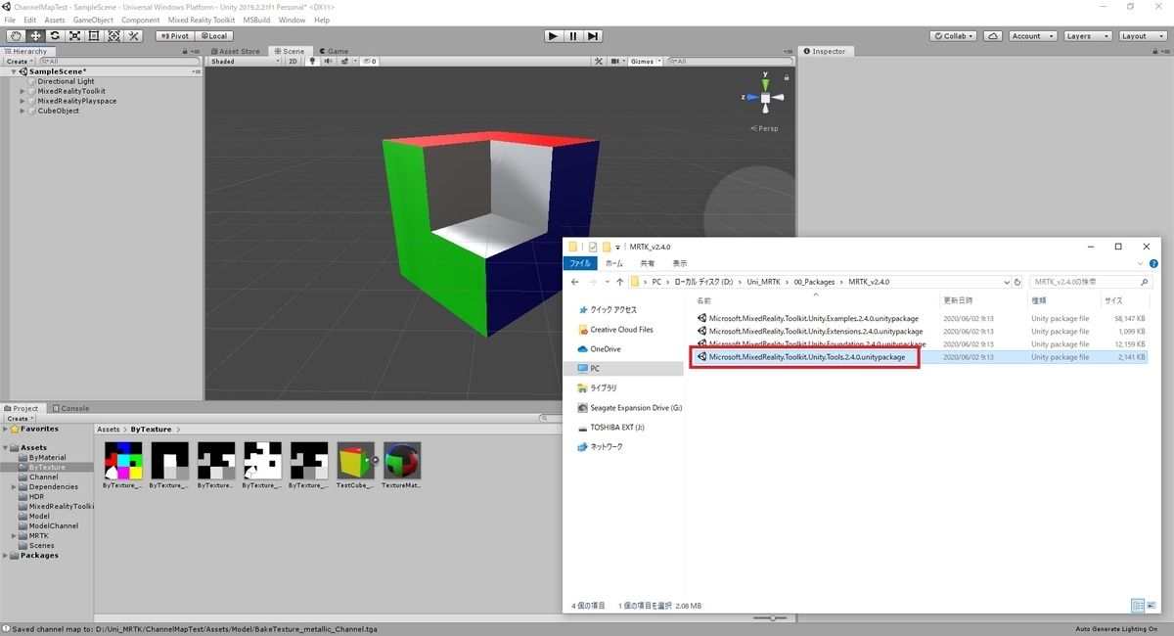Expand MixedRealityToolkit in Hierarchy
1174x636 pixels.
click(23, 91)
